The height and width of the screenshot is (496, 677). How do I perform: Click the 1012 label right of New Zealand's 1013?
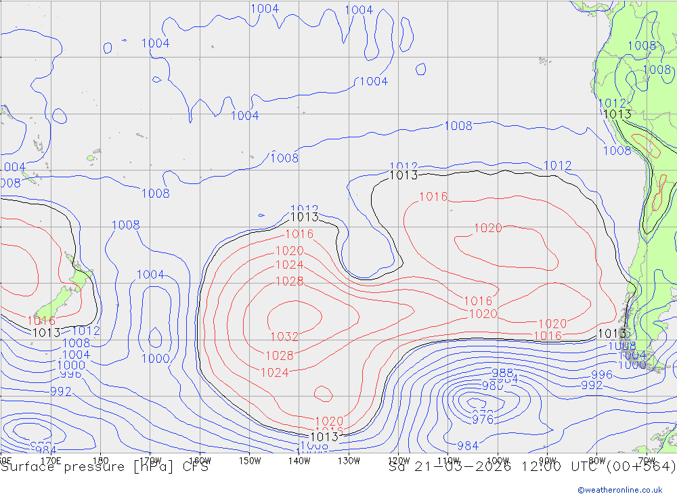tap(87, 331)
